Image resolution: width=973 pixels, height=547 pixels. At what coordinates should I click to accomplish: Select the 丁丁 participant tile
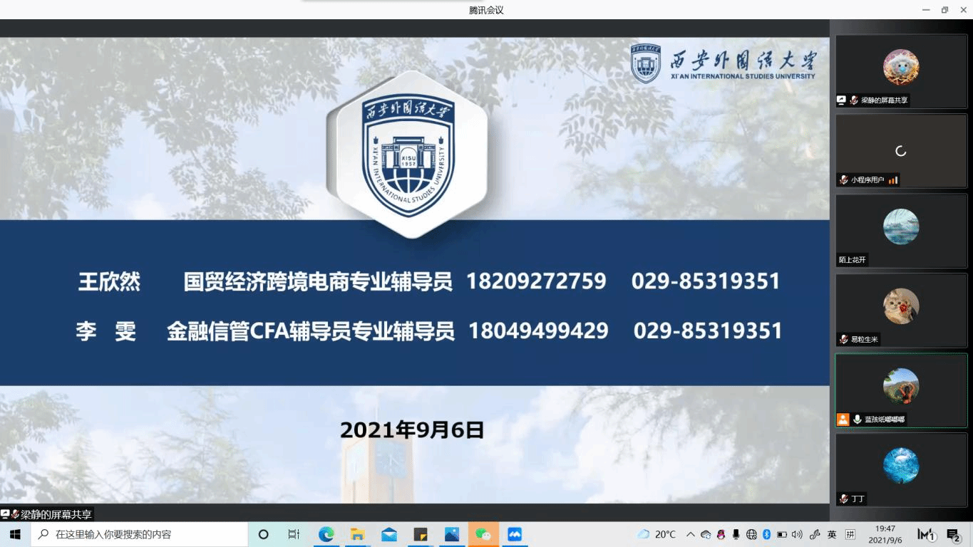(901, 470)
